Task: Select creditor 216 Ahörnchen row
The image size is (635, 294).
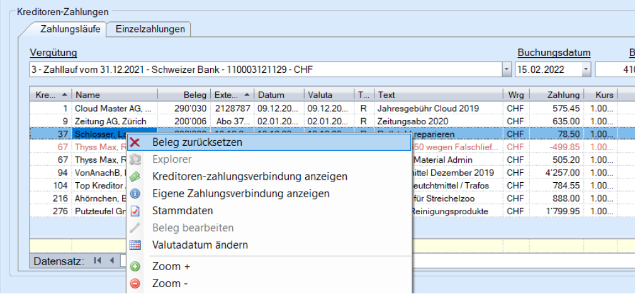Action: (x=60, y=199)
